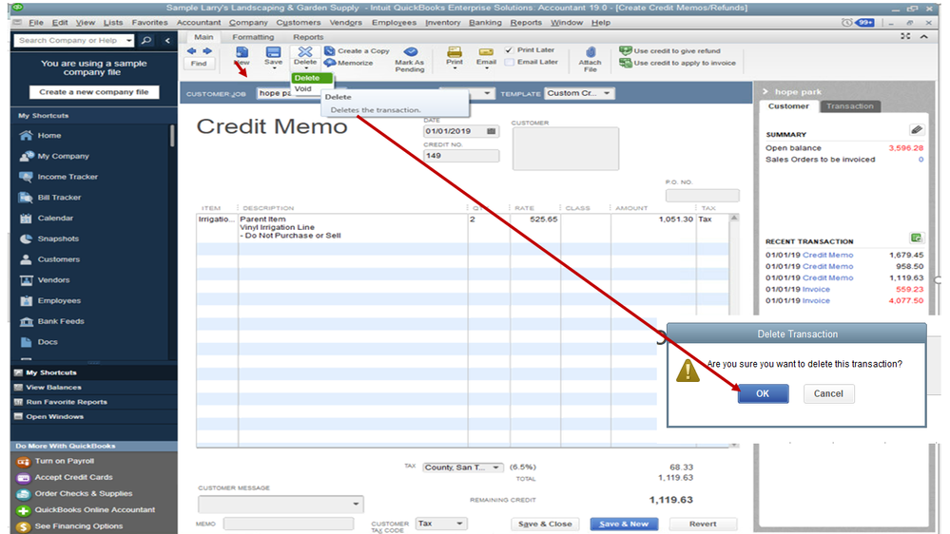Open Docs shortcut

coord(48,341)
